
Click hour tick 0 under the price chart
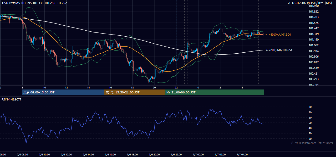point(198,88)
